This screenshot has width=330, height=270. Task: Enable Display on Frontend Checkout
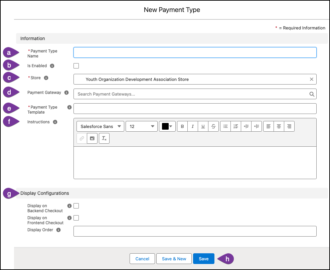click(x=76, y=218)
